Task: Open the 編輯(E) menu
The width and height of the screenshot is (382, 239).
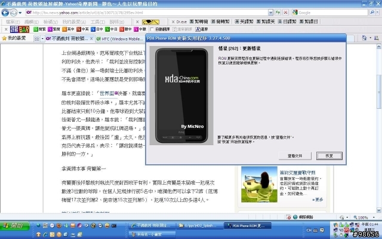Action: click(32, 22)
